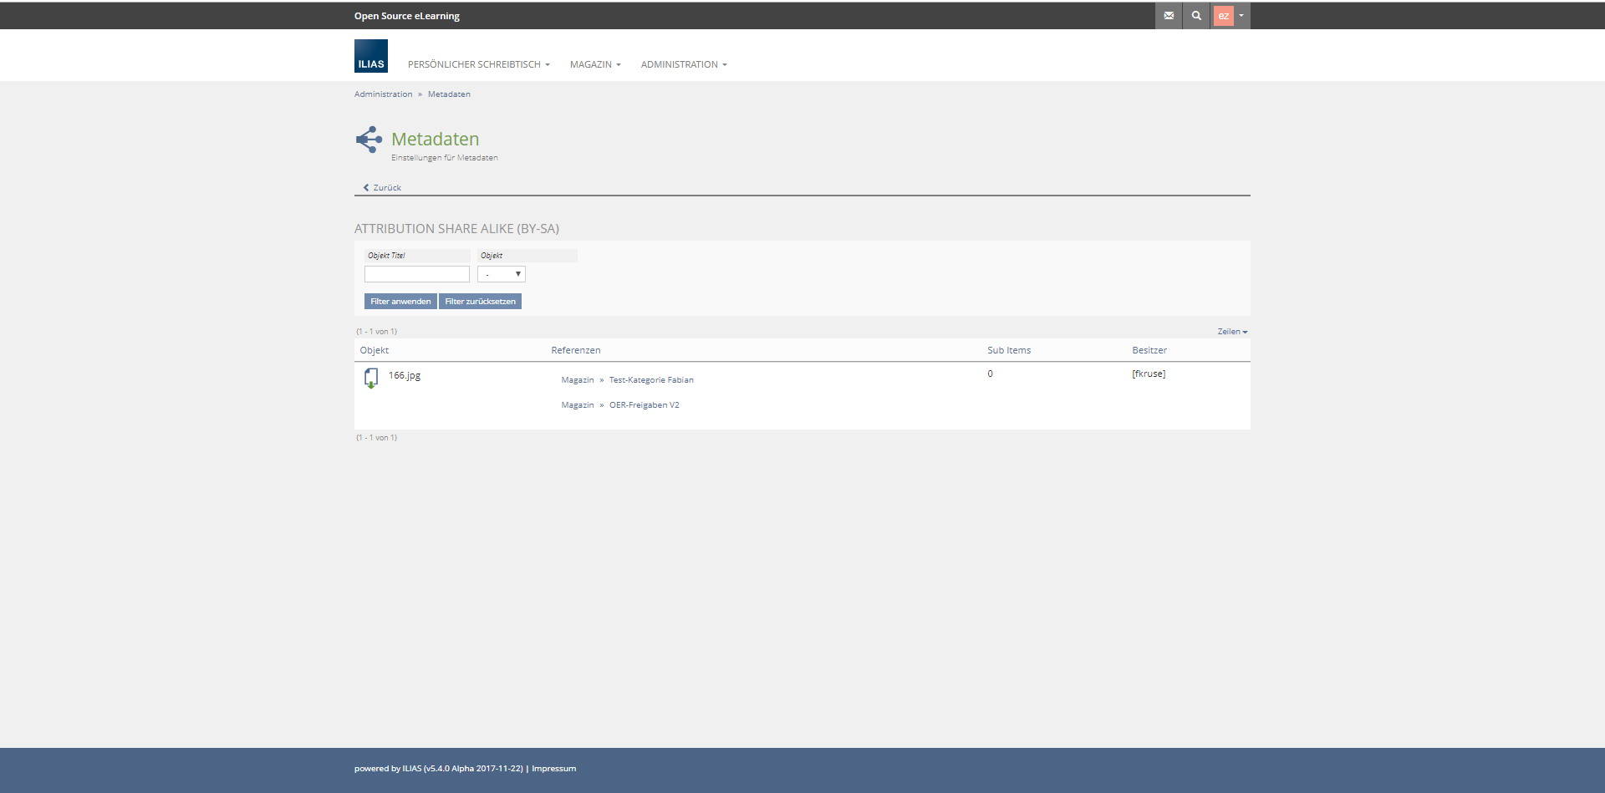
Task: Open the Objekt filter dropdown
Action: tap(501, 274)
